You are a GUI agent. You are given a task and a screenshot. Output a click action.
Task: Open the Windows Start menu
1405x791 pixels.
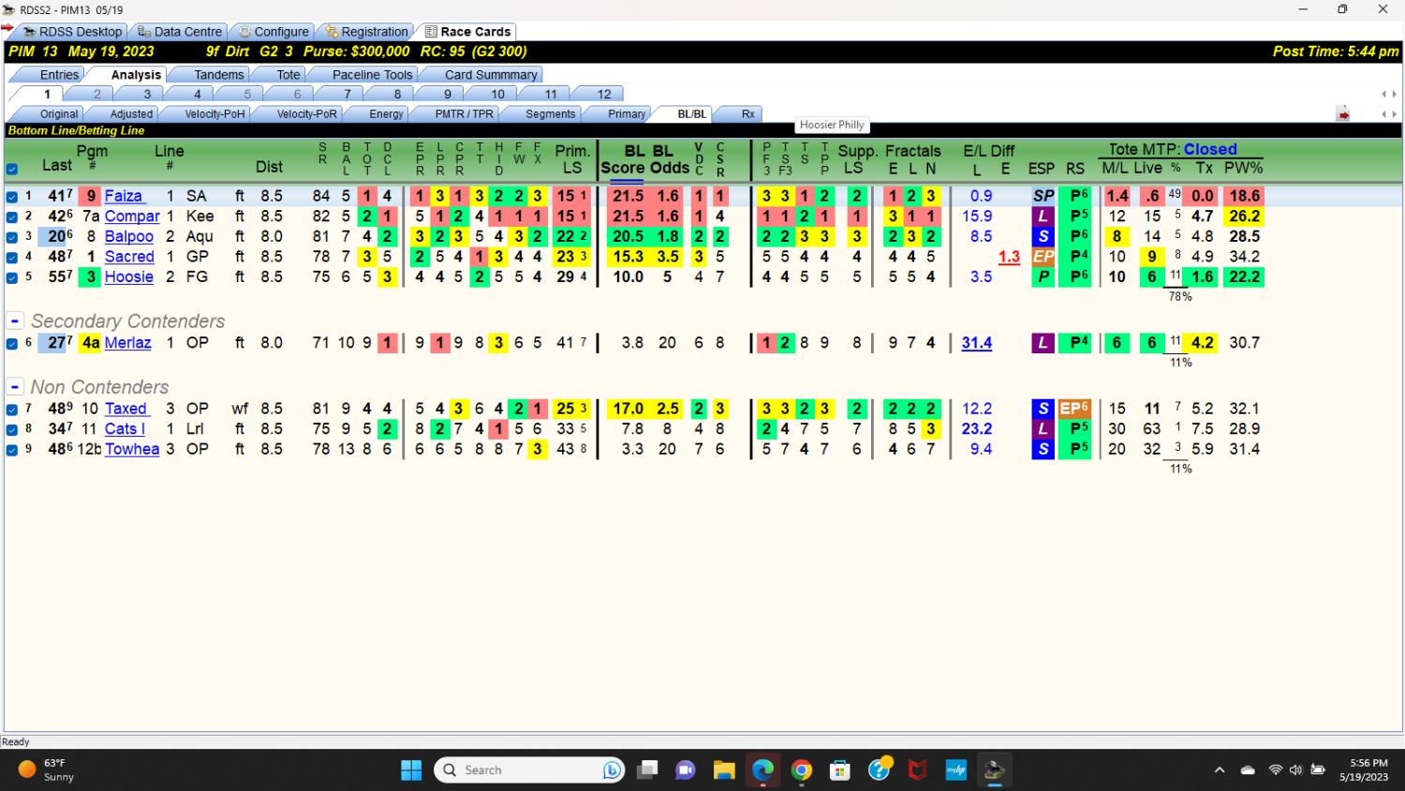pyautogui.click(x=411, y=770)
